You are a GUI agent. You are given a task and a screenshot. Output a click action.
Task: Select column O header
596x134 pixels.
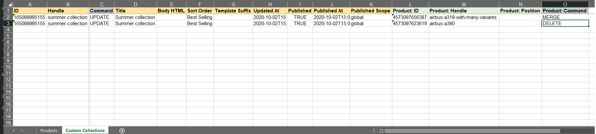(565, 4)
